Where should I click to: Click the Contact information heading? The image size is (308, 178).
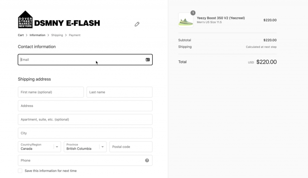tap(37, 47)
